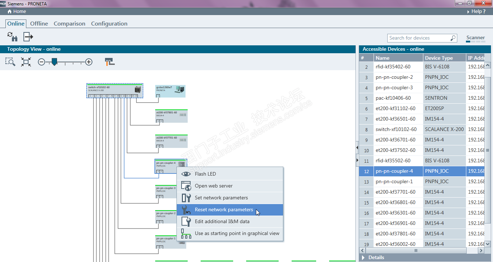Select the pn-pn-coupler-3 topology node
This screenshot has height=262, width=493.
(x=166, y=191)
